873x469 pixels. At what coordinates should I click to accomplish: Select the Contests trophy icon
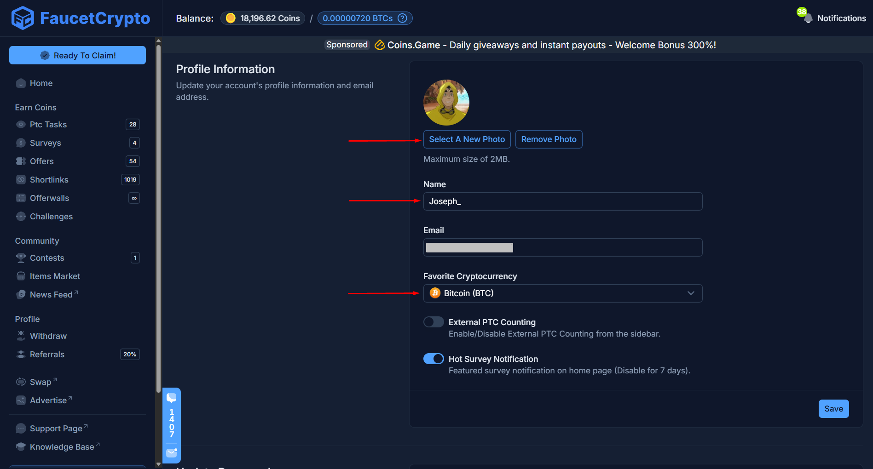click(x=21, y=257)
